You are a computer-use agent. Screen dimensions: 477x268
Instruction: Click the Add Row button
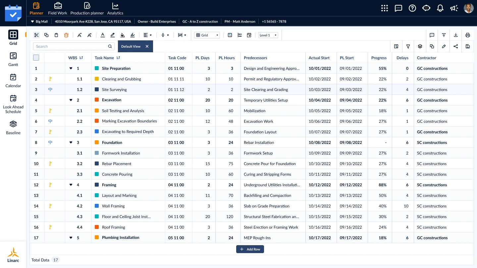pos(250,249)
